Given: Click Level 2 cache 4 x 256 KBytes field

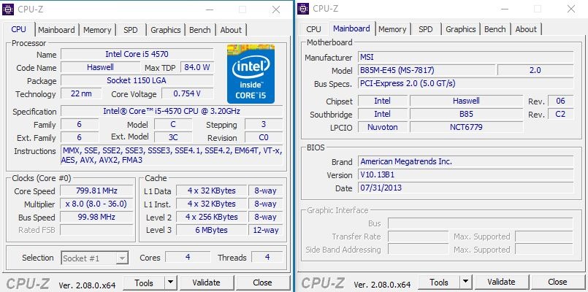Looking at the screenshot, I should tap(212, 217).
